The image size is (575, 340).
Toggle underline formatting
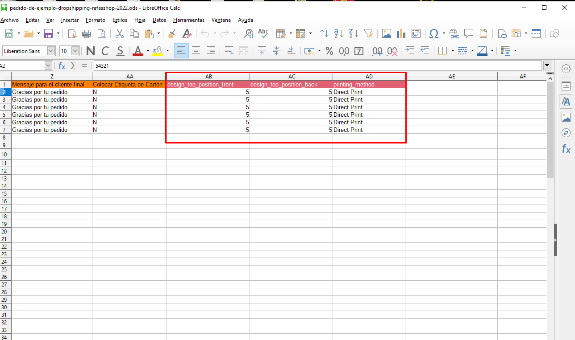pyautogui.click(x=120, y=51)
